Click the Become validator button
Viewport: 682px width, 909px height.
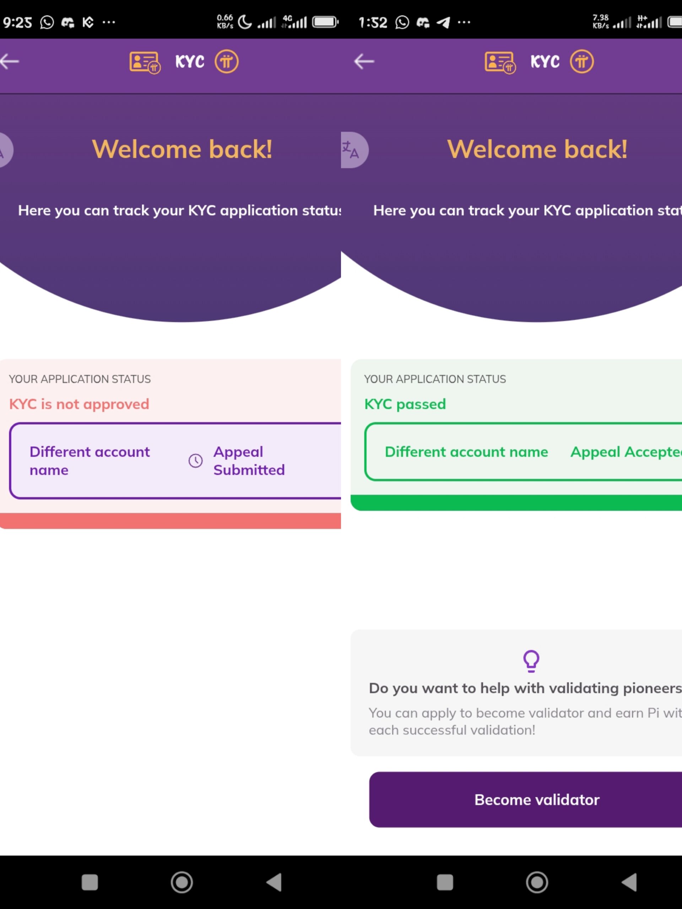tap(525, 800)
